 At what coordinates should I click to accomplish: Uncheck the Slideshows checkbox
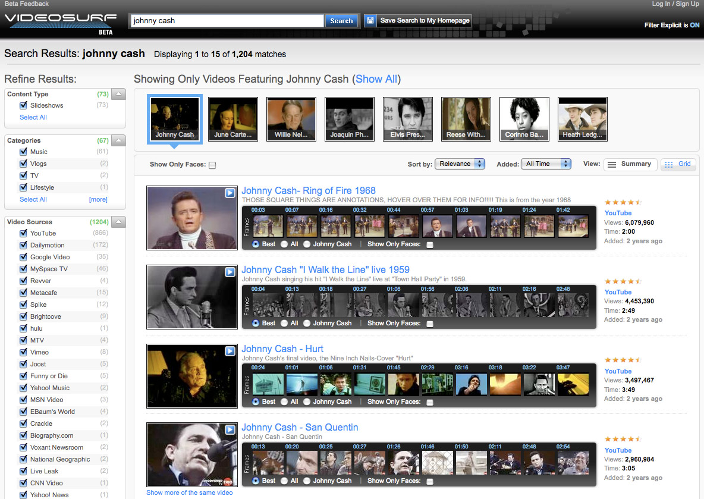tap(23, 105)
